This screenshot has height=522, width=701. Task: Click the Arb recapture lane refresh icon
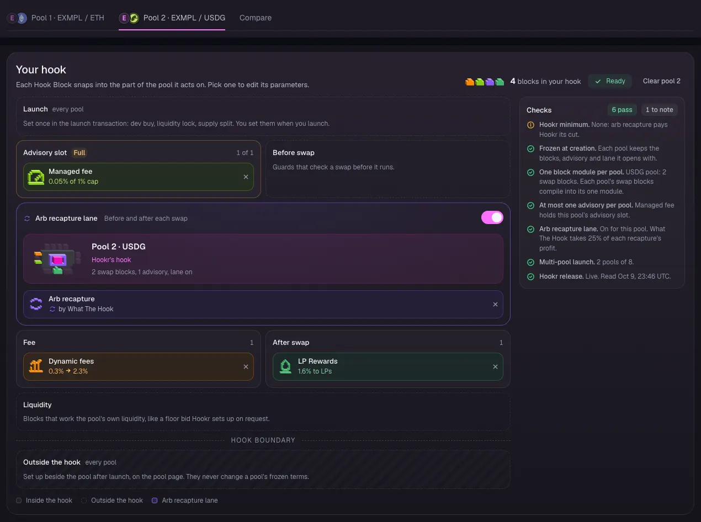point(27,219)
